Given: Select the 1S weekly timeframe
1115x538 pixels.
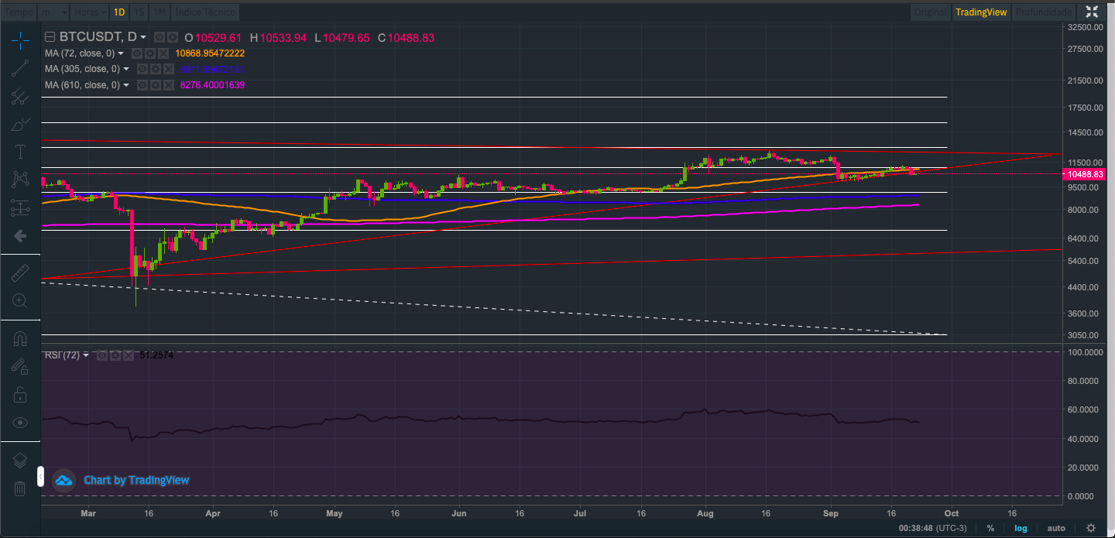Looking at the screenshot, I should 139,12.
